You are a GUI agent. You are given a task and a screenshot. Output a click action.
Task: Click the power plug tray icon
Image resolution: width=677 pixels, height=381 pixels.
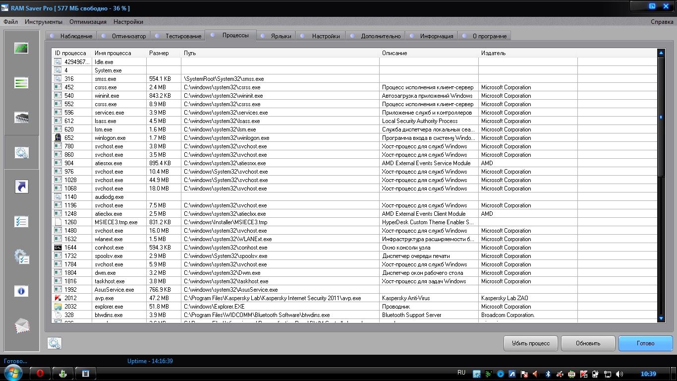pyautogui.click(x=596, y=374)
